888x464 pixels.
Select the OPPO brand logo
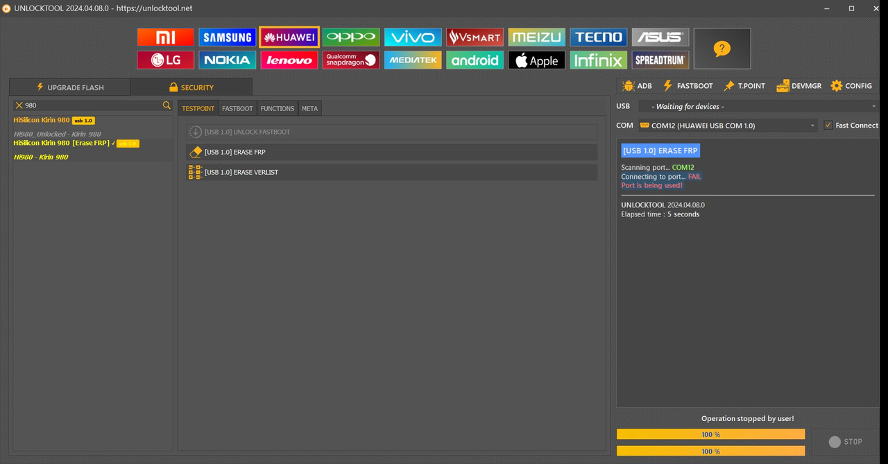tap(351, 37)
